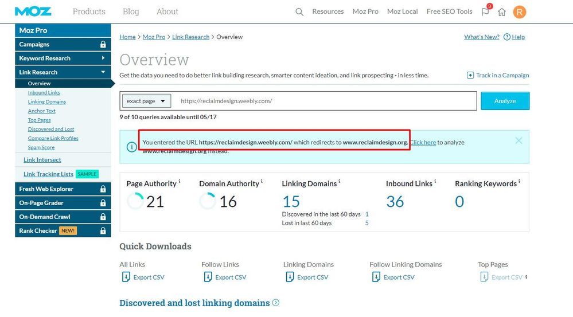Open the Free SEO Tools menu

[449, 11]
